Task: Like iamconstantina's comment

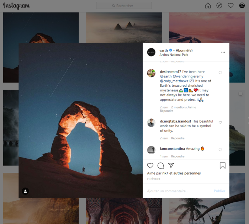Action: (x=220, y=150)
